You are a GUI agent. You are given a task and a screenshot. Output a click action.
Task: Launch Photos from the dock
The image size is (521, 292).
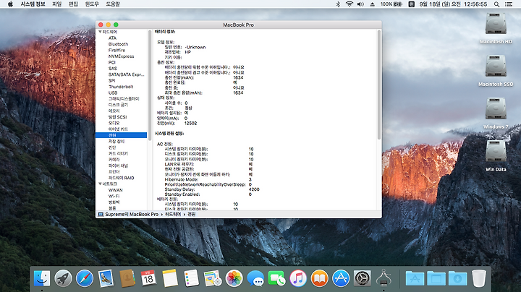click(234, 278)
